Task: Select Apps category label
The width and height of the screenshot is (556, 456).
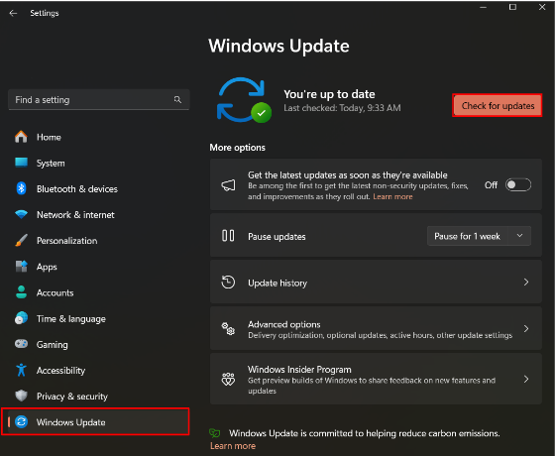Action: point(47,267)
